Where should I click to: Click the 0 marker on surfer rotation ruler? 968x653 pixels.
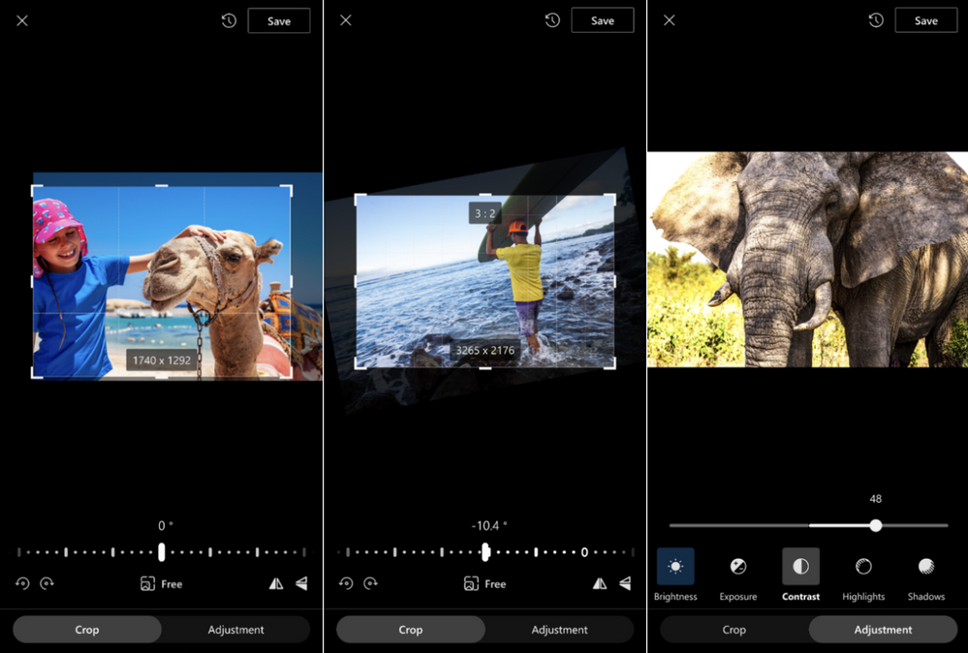tap(584, 552)
